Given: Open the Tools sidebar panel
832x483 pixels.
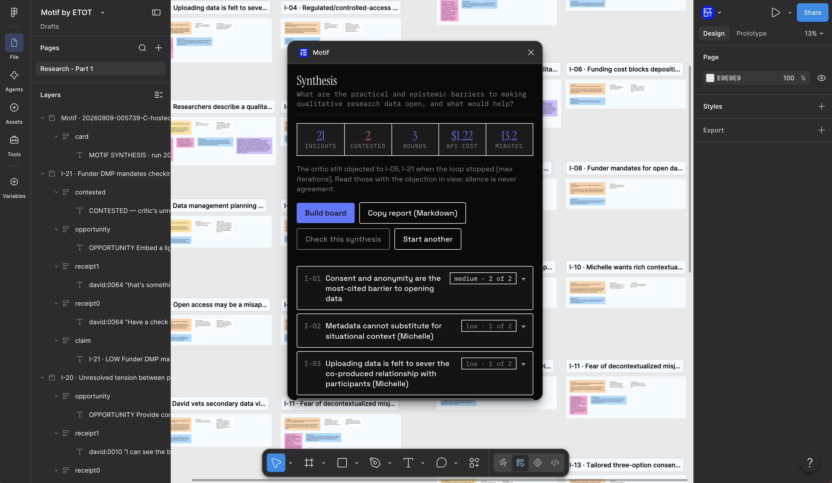Looking at the screenshot, I should pos(14,146).
